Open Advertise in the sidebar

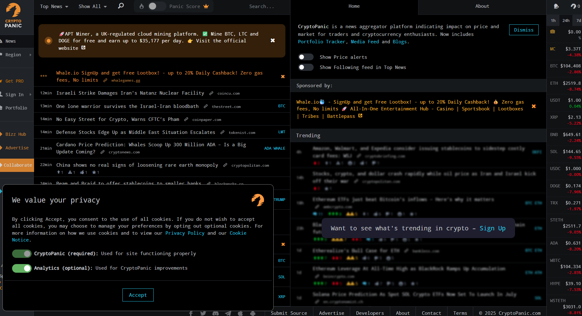[17, 148]
